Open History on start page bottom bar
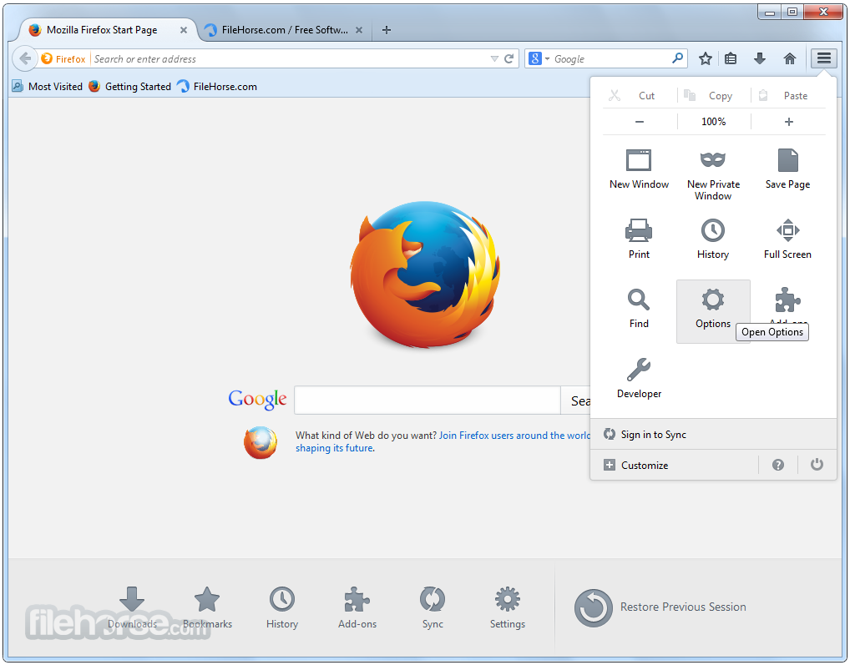Image resolution: width=850 pixels, height=665 pixels. (282, 607)
